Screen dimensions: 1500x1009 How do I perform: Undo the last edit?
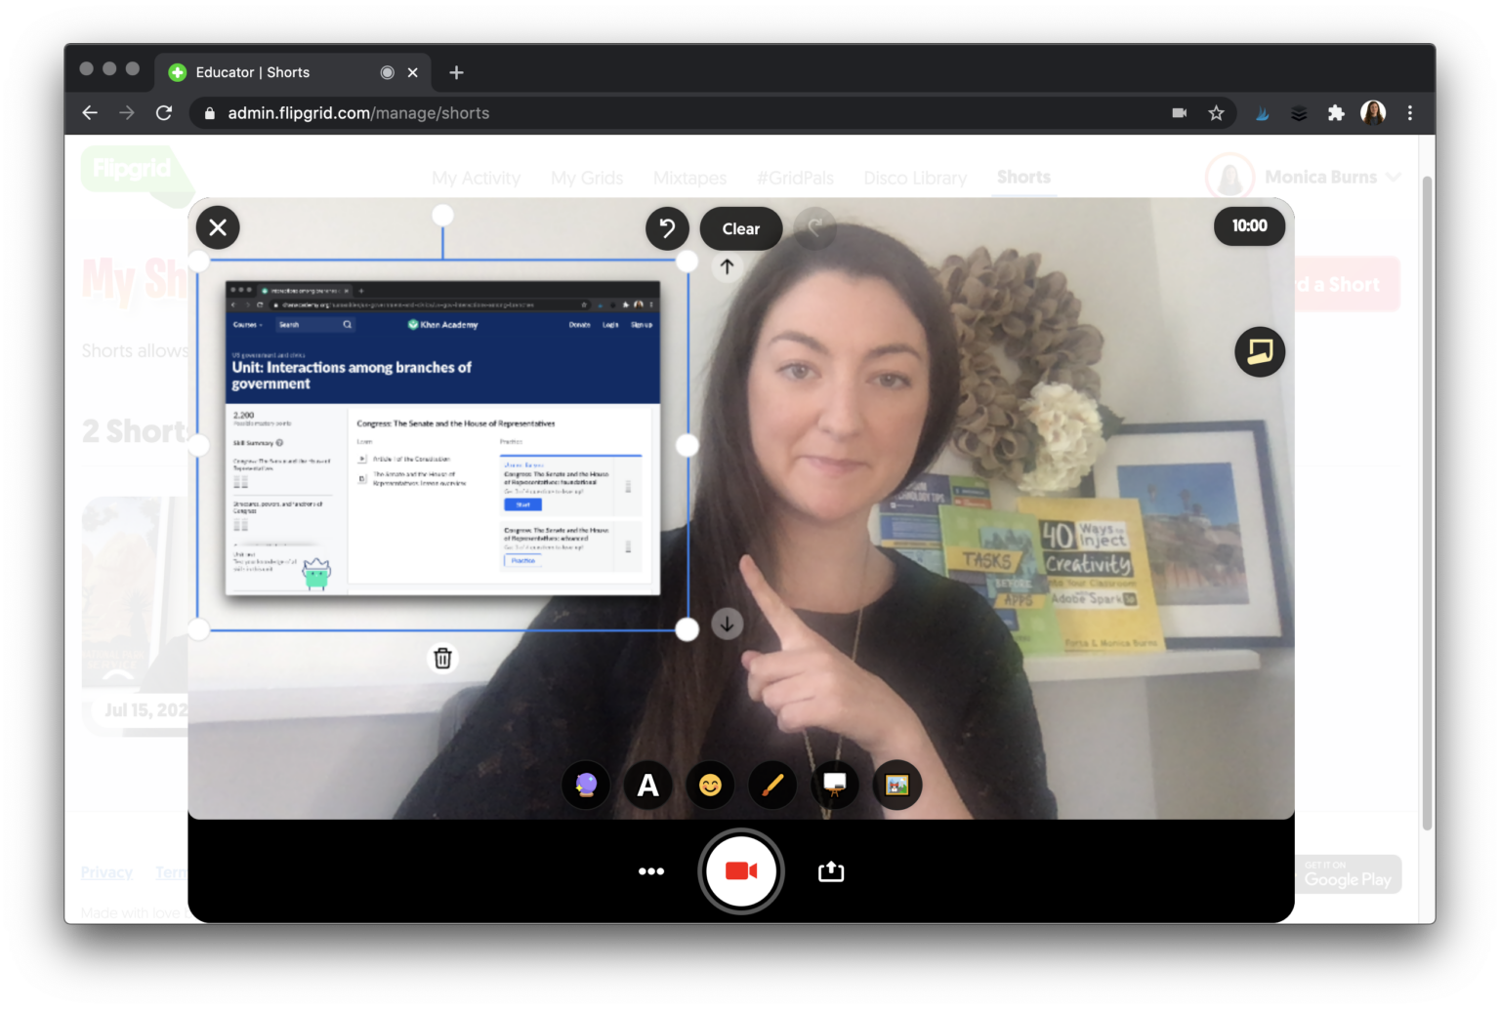[x=667, y=227]
